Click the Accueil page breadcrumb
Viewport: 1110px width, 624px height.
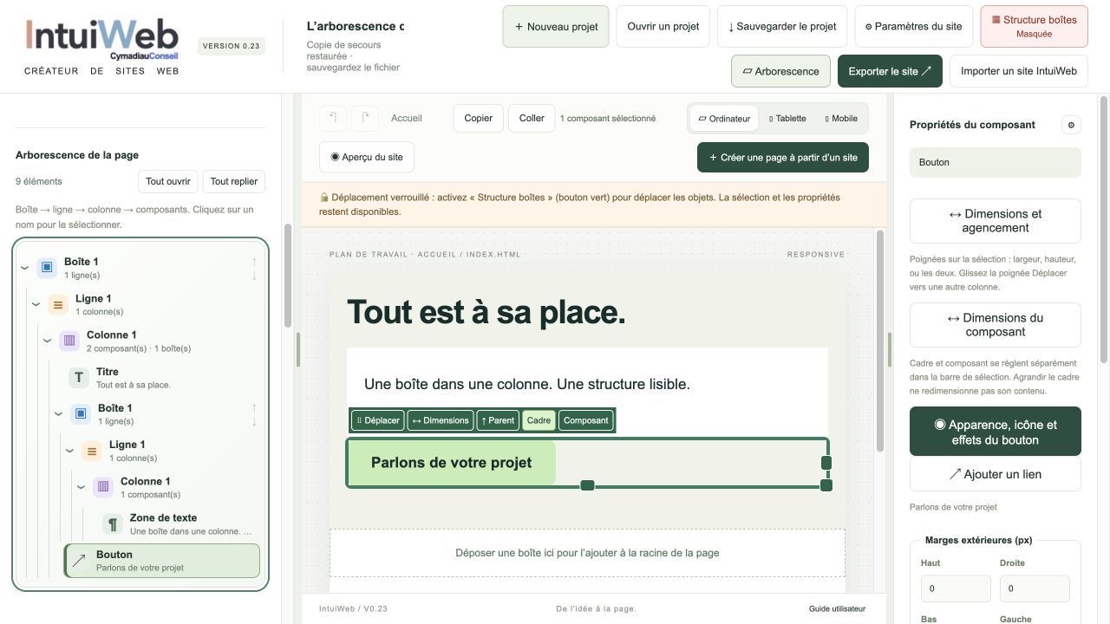tap(407, 118)
